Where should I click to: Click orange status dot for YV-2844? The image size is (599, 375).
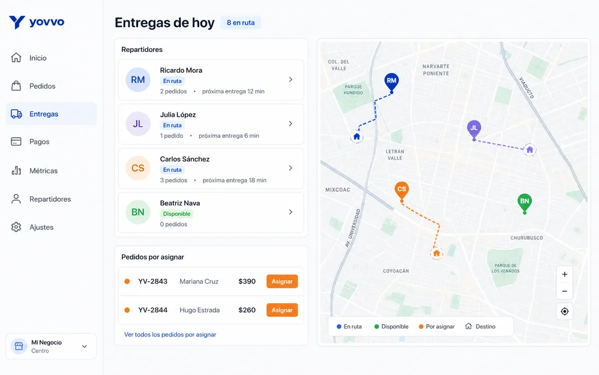click(127, 310)
